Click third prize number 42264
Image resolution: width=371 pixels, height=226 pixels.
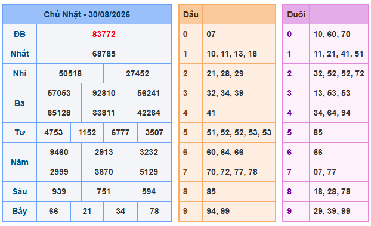coord(149,113)
